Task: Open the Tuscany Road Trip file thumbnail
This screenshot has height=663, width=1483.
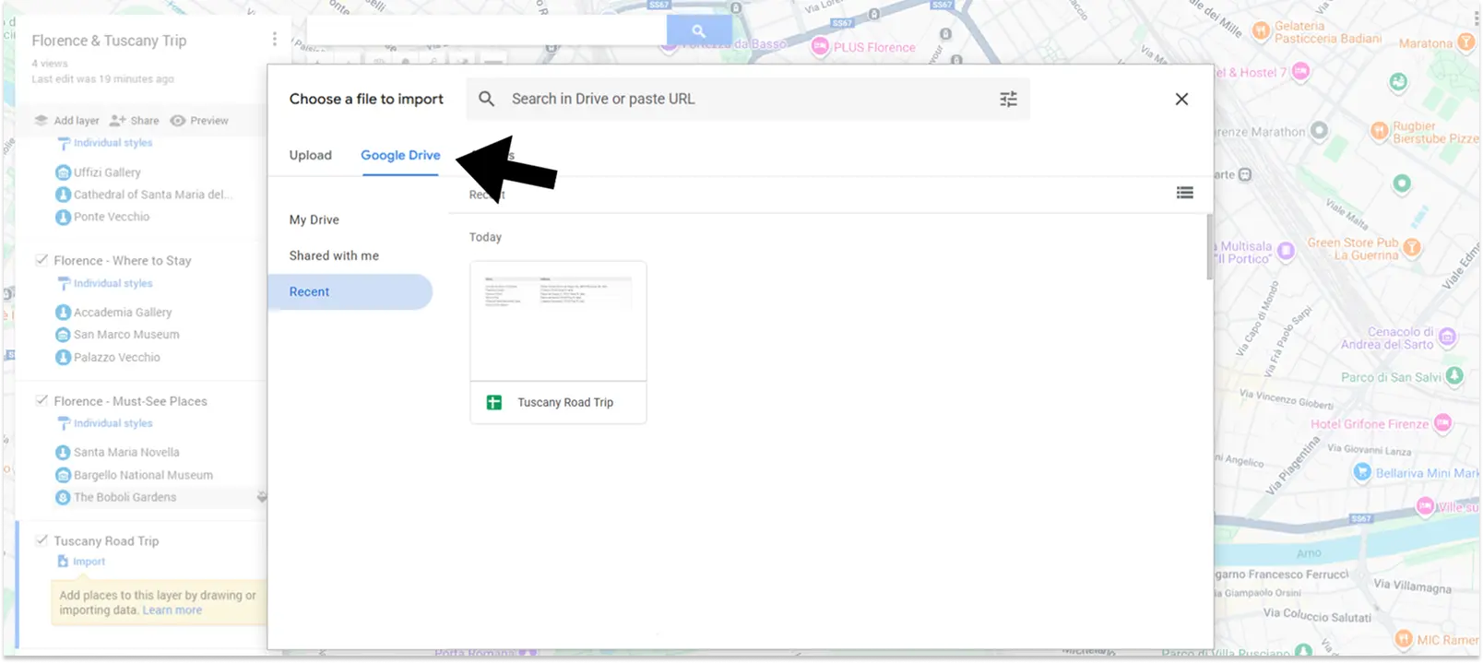Action: point(558,321)
